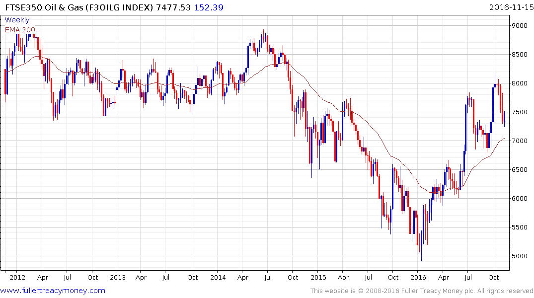Click the 7500 price axis label
The height and width of the screenshot is (298, 534).
pyautogui.click(x=520, y=112)
